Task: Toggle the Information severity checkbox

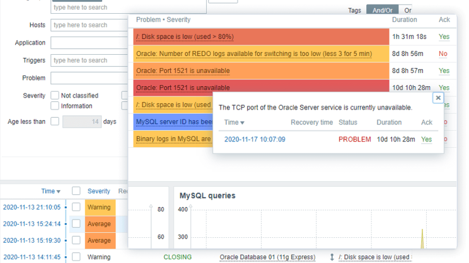Action: pos(55,106)
